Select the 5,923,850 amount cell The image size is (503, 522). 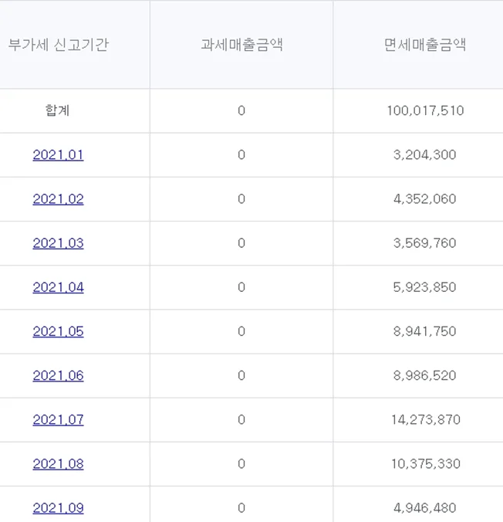[x=424, y=287]
